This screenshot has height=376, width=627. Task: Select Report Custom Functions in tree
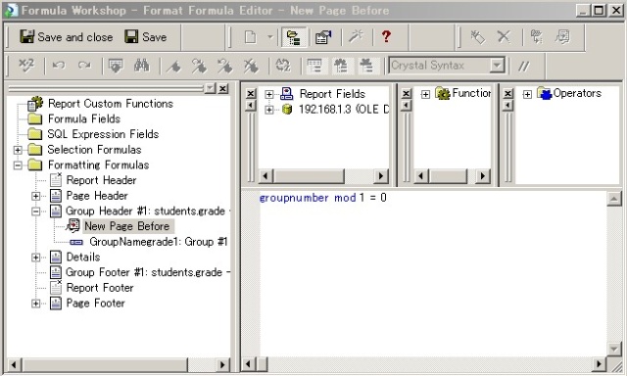[x=111, y=104]
